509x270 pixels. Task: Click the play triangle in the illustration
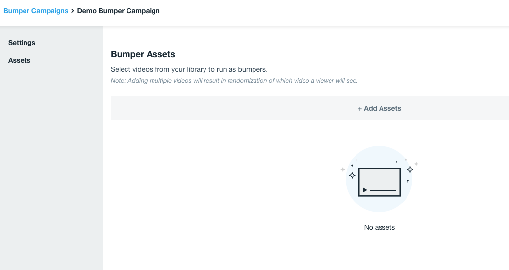pyautogui.click(x=365, y=190)
